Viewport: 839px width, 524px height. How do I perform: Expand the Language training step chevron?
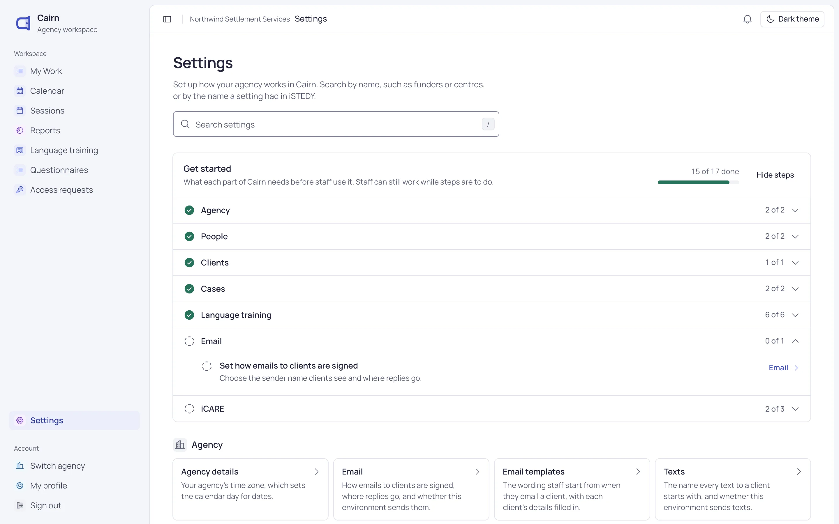[x=795, y=315]
